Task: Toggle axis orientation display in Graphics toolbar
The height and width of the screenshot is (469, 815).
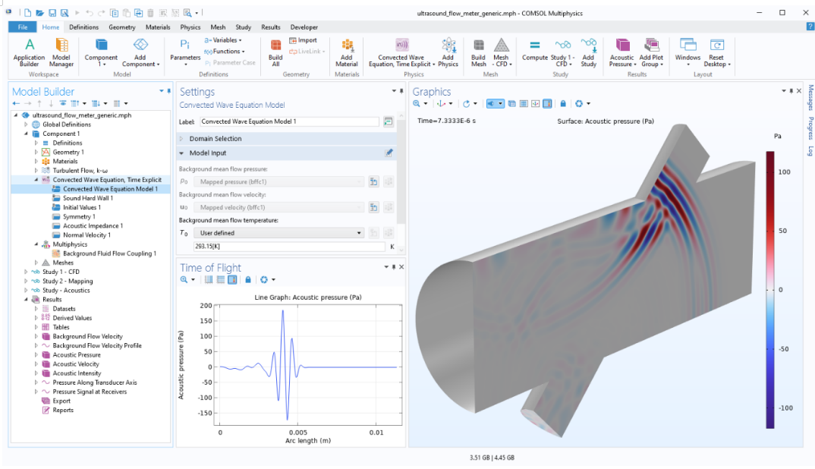Action: (x=535, y=103)
